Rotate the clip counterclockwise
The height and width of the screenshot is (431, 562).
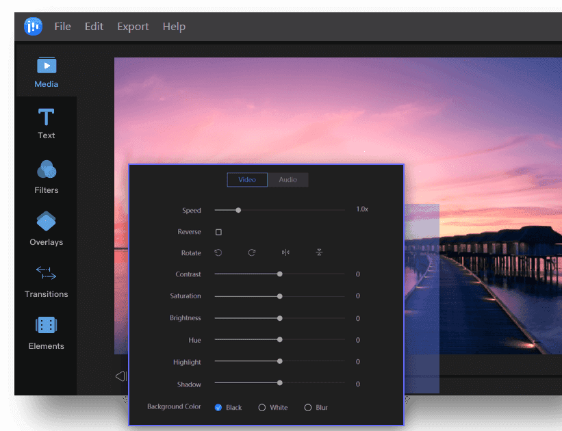pos(218,252)
